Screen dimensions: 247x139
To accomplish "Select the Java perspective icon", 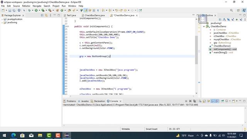I will (244, 10).
